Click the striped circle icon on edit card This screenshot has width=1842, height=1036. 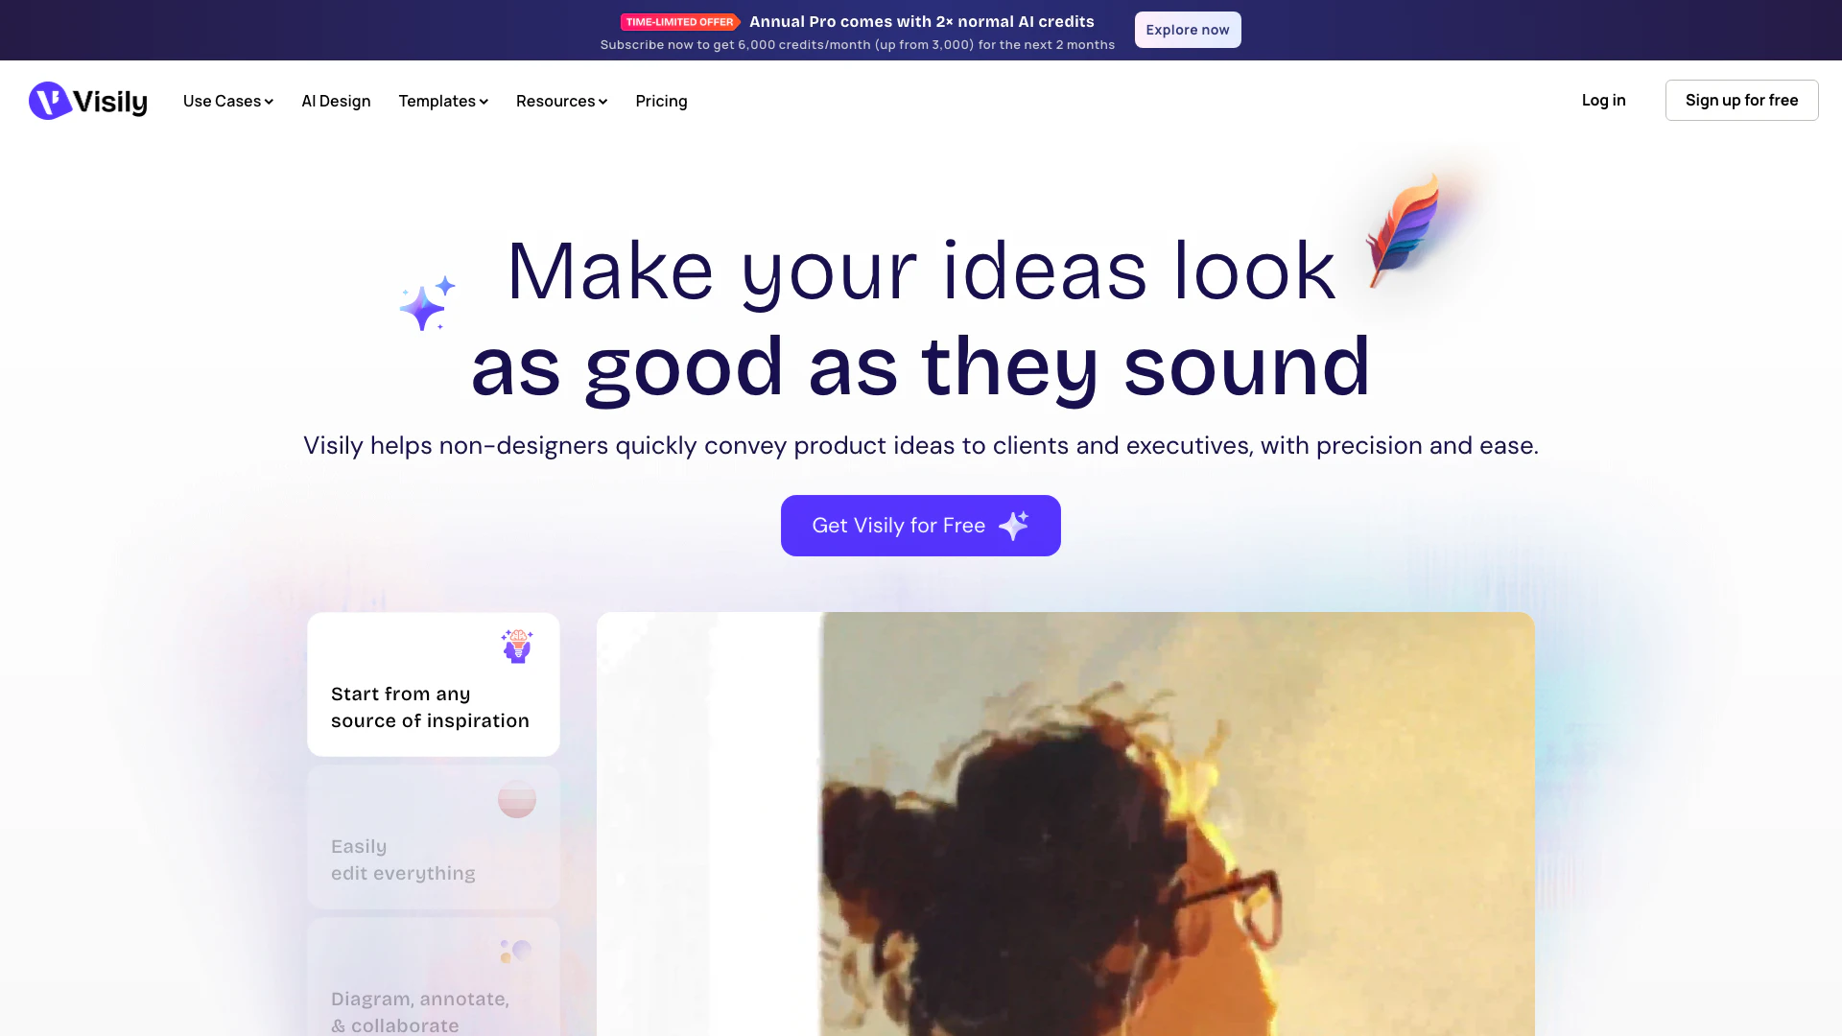[x=517, y=798]
